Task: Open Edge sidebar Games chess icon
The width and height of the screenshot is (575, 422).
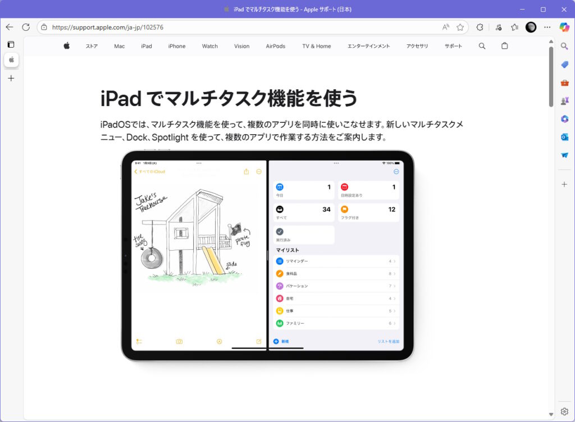Action: coord(564,101)
